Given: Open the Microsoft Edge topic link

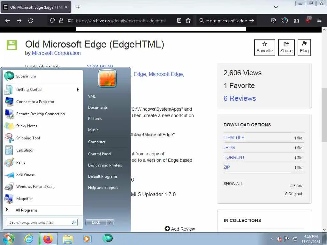Looking at the screenshot, I should point(166,74).
